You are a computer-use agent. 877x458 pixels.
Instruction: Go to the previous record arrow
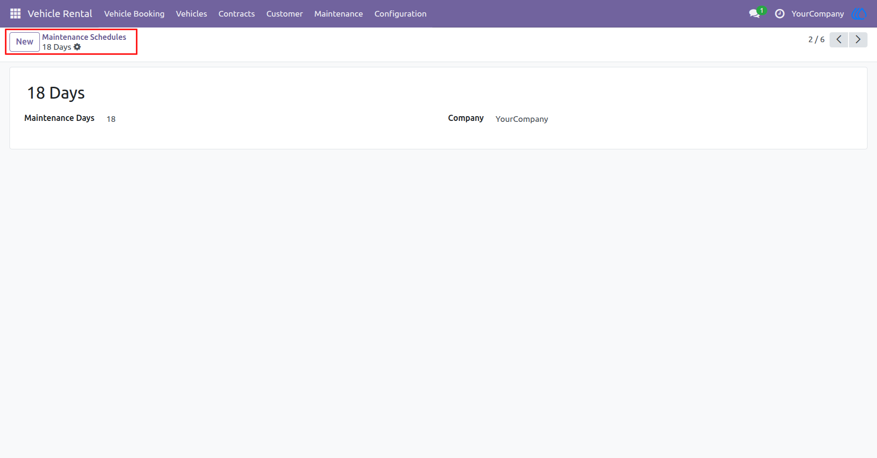click(x=839, y=40)
